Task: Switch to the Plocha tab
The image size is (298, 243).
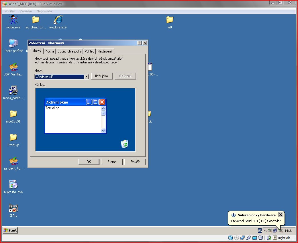Action: [x=50, y=51]
